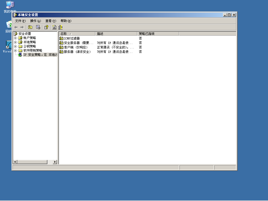Click the 帐户策略 locked folder icon
The width and height of the screenshot is (268, 201).
[x=20, y=38]
